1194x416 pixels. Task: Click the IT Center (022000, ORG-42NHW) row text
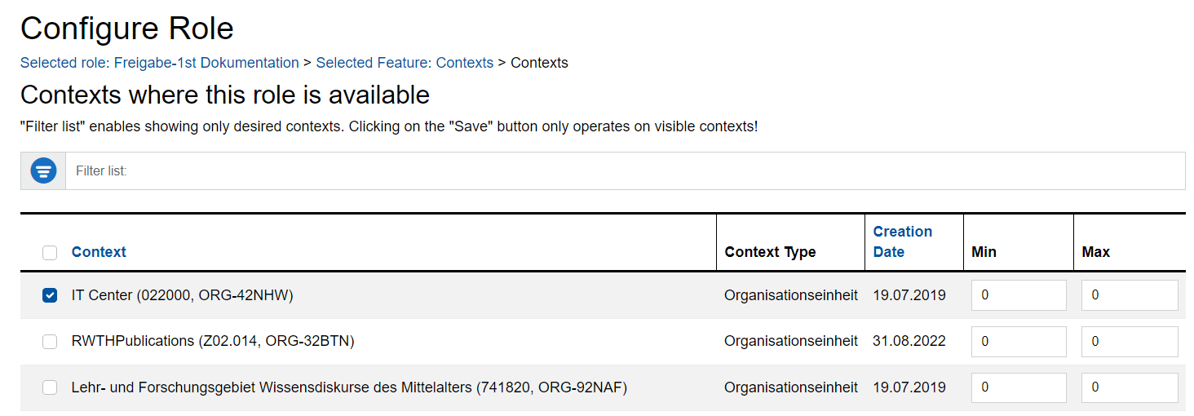click(x=182, y=295)
